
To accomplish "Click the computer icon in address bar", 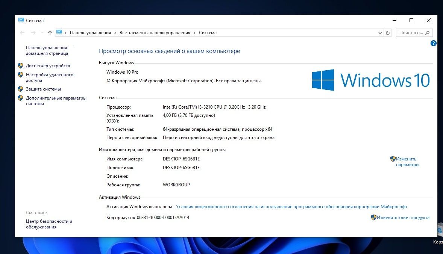I will click(59, 32).
